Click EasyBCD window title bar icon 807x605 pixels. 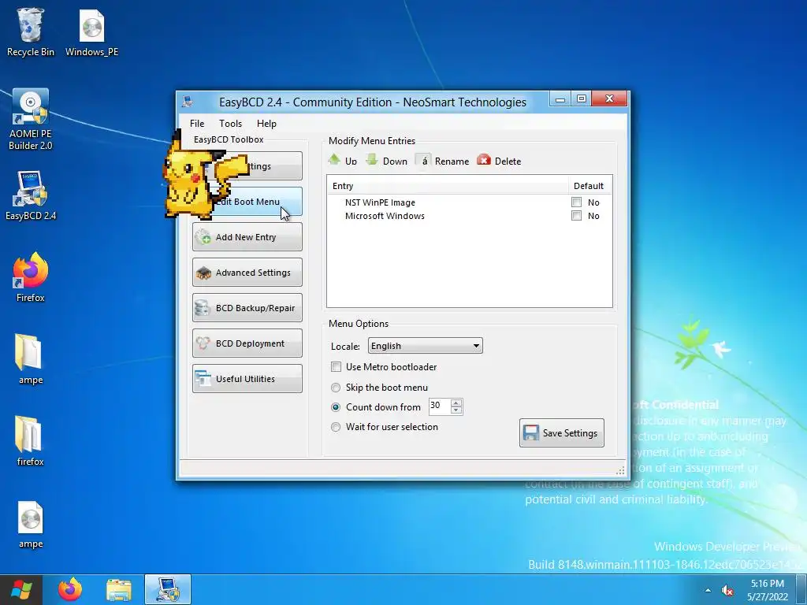tap(188, 102)
